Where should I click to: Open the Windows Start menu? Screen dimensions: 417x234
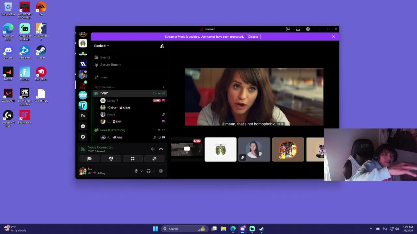tap(156, 229)
